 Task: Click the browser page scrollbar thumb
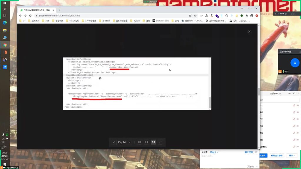[x=259, y=92]
